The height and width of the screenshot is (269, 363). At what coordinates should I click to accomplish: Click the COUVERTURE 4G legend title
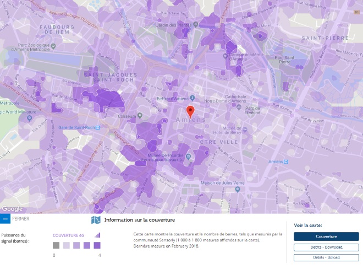(x=69, y=235)
